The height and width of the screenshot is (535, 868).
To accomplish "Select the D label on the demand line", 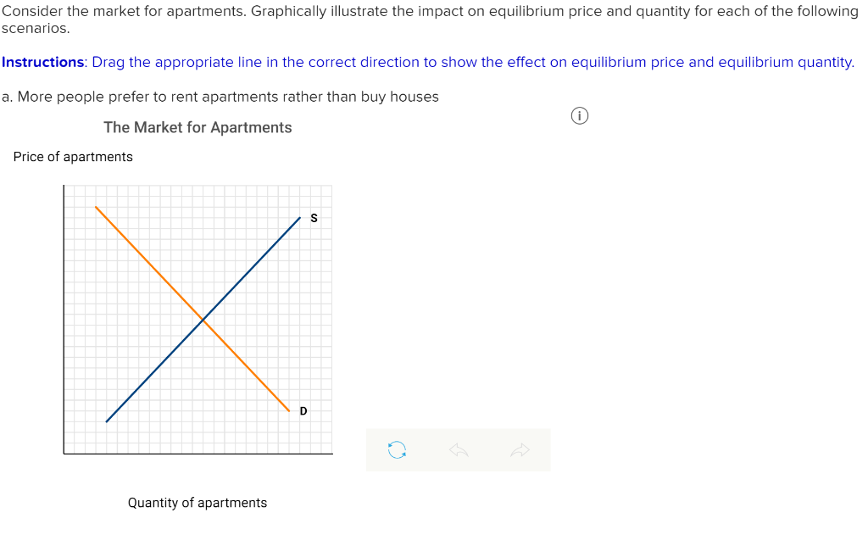I will [x=303, y=412].
